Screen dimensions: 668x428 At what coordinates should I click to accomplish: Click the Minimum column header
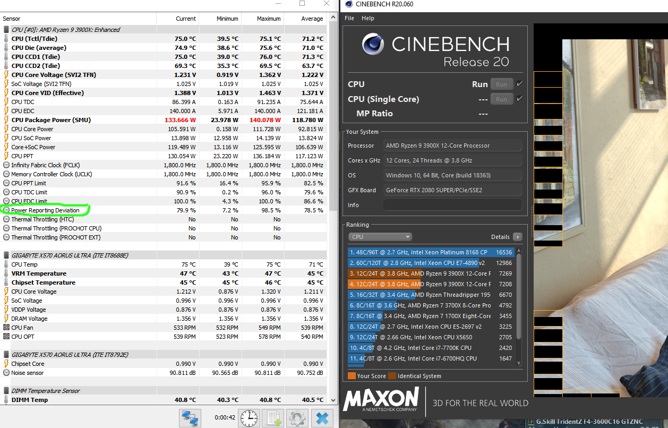pyautogui.click(x=220, y=19)
